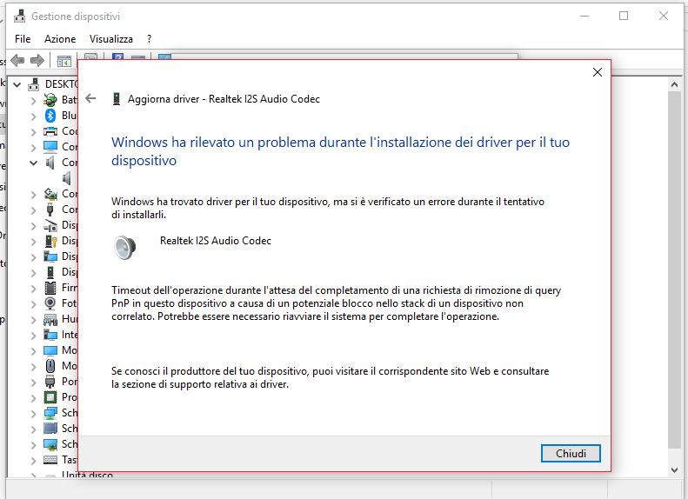Click the vertical scrollbar thumb of device list

click(x=674, y=269)
